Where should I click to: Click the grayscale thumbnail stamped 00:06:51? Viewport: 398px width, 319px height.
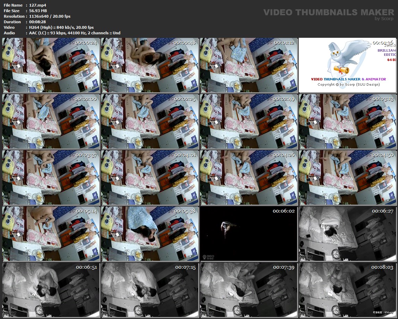(x=51, y=290)
